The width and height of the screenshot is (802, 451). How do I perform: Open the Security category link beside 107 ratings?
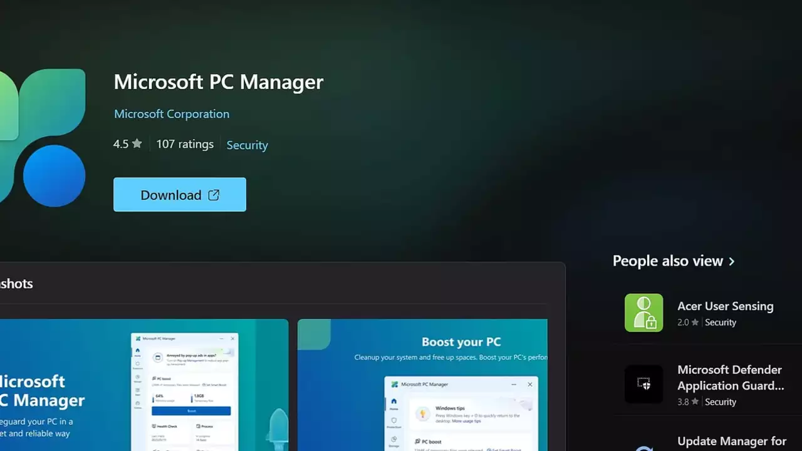coord(247,145)
